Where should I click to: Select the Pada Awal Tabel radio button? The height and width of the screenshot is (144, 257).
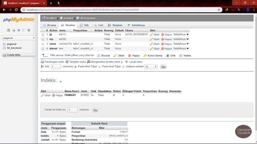click(100, 67)
